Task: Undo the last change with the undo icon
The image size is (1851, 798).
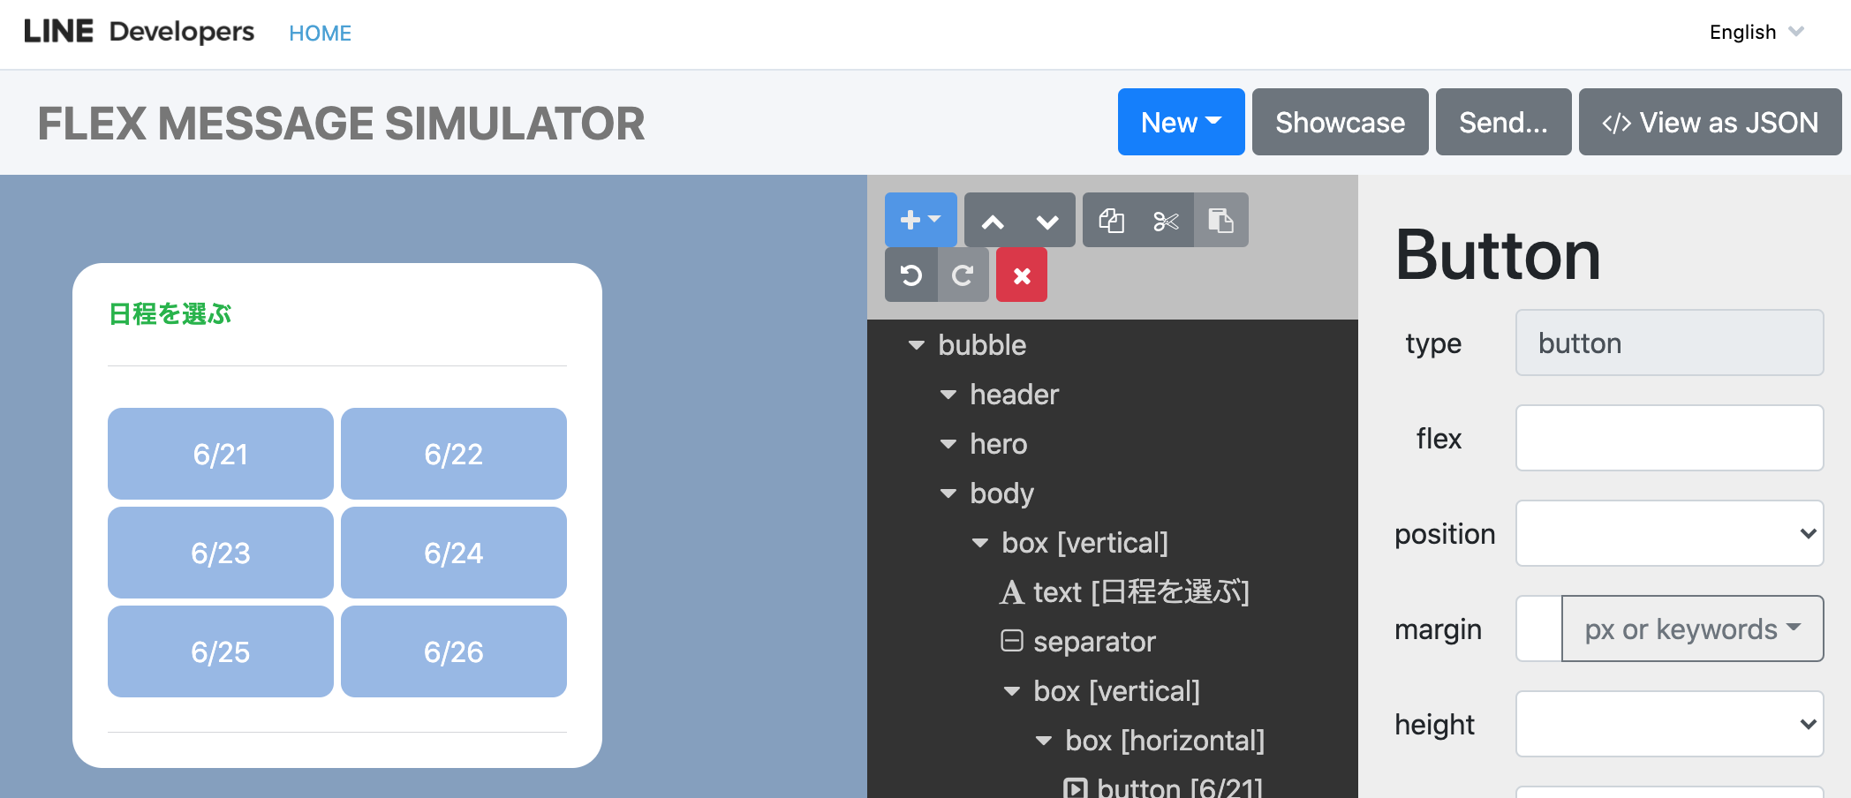Action: point(911,275)
